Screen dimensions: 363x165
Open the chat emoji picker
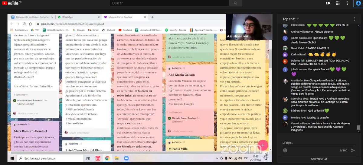click(285, 150)
